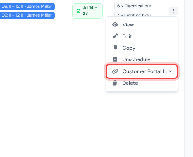Click the trash can icon beside Delete
Viewport: 193px width, 157px height.
point(115,83)
